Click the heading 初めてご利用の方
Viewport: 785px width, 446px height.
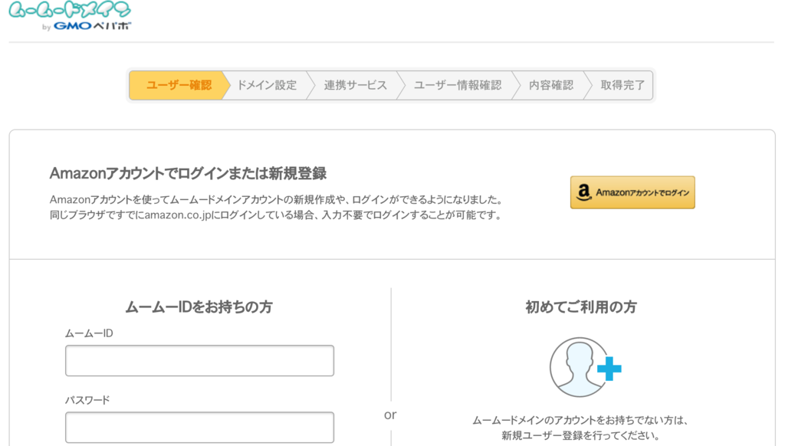click(x=581, y=307)
